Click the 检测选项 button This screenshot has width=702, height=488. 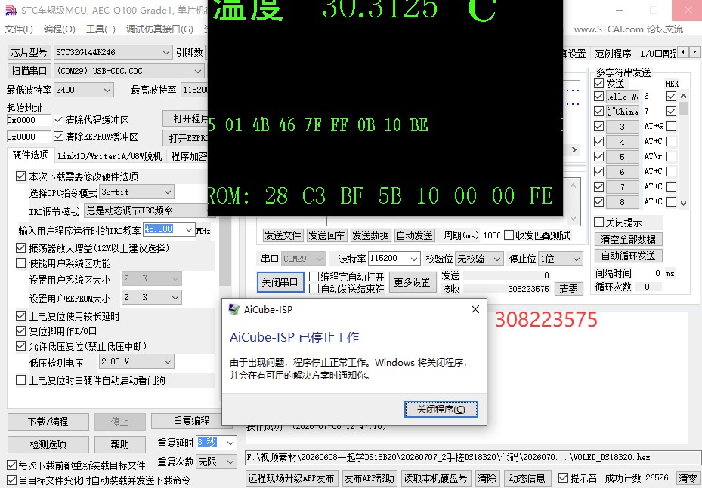(x=48, y=444)
